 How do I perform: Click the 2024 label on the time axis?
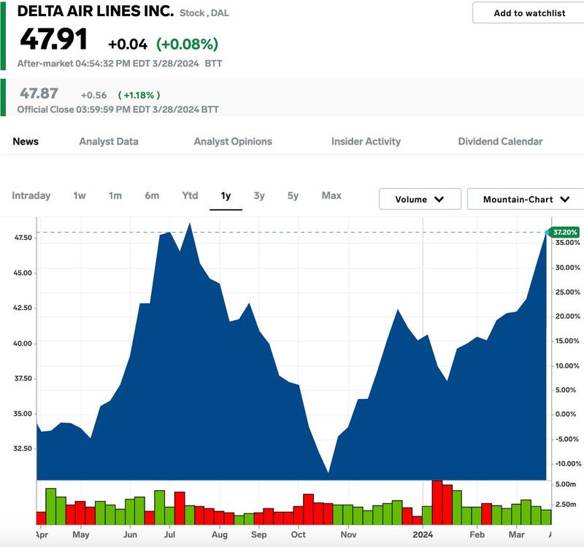pos(423,535)
